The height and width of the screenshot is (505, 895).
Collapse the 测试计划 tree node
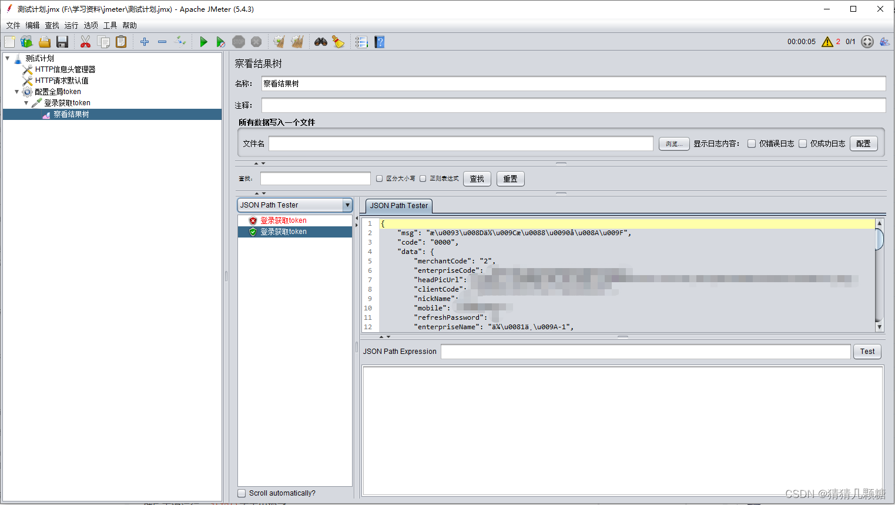coord(7,58)
